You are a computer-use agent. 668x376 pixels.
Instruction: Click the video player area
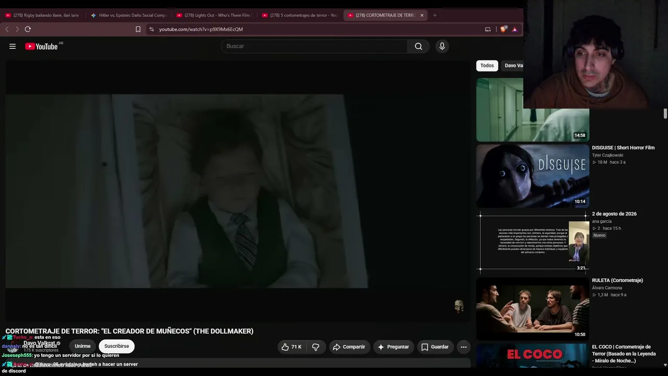click(x=238, y=191)
